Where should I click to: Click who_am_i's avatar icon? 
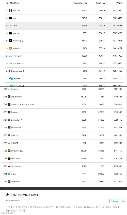pos(10,10)
